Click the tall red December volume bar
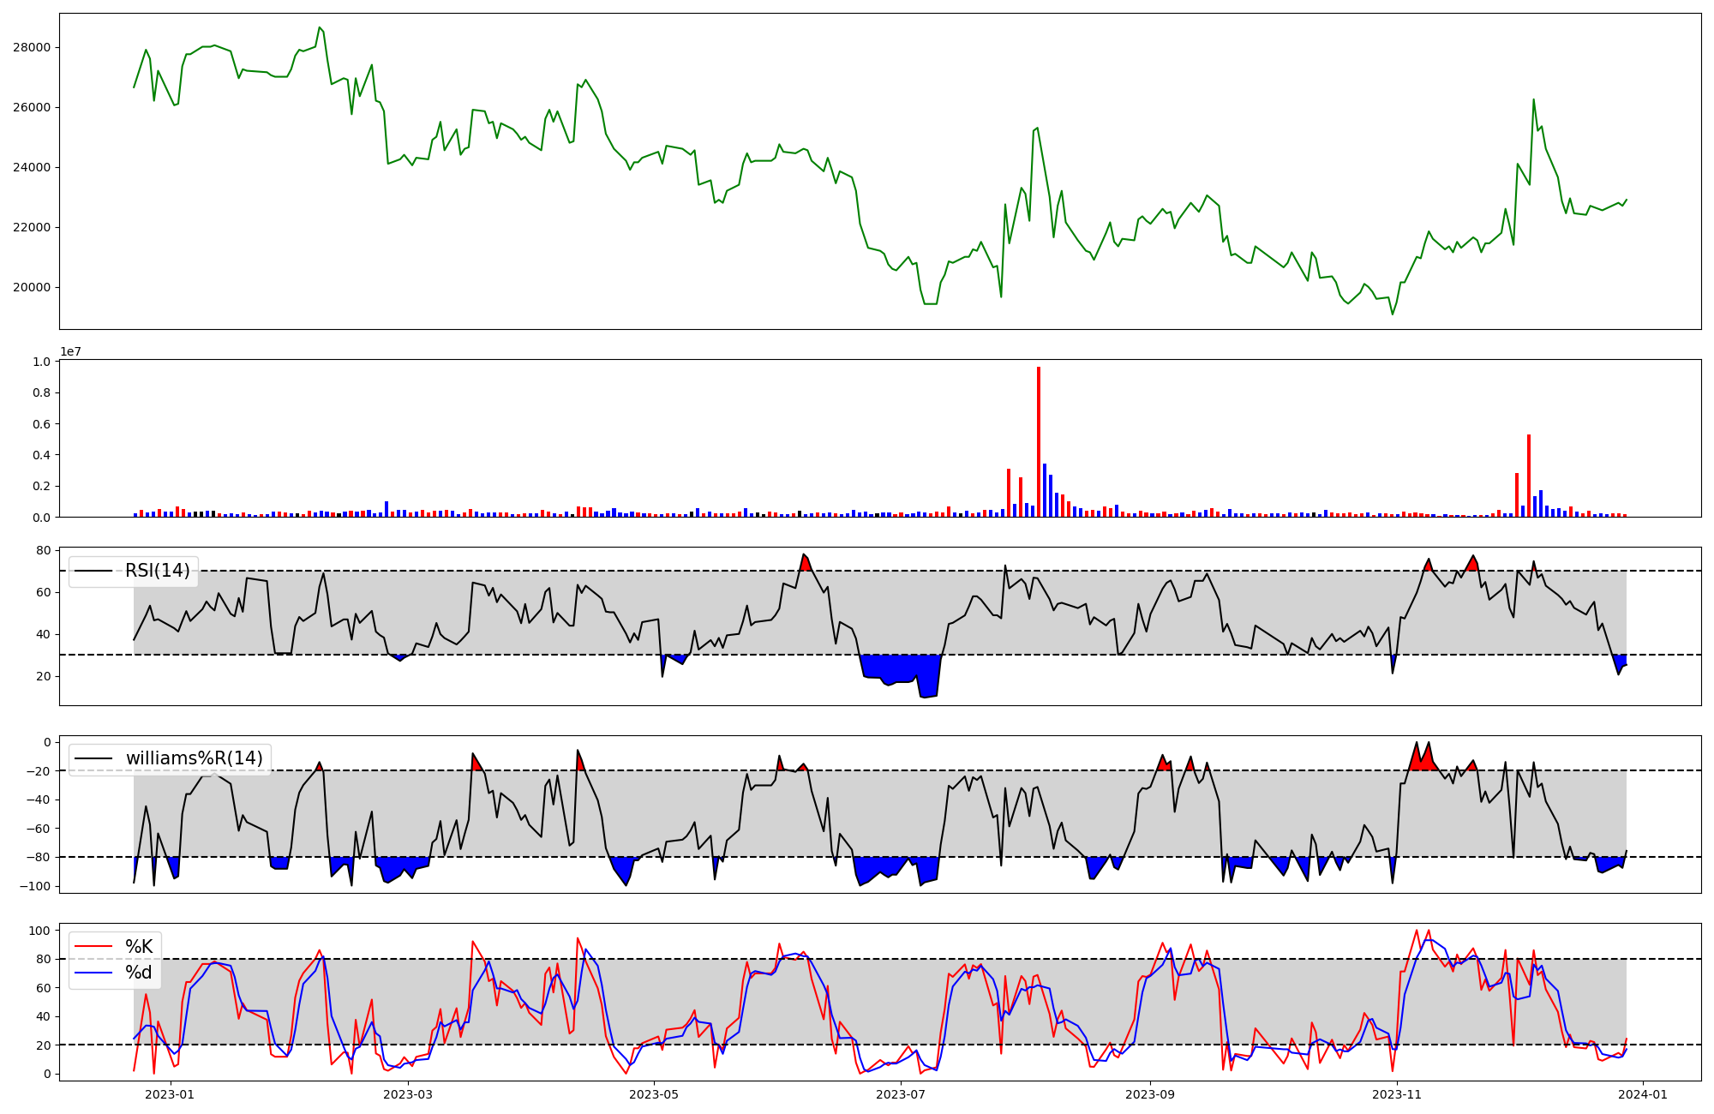The height and width of the screenshot is (1114, 1714). pyautogui.click(x=1529, y=476)
